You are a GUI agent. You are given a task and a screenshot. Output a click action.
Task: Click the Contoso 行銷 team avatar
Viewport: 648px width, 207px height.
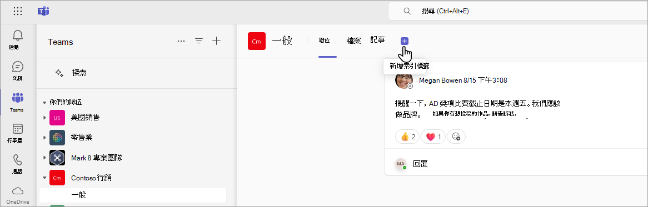pyautogui.click(x=57, y=178)
